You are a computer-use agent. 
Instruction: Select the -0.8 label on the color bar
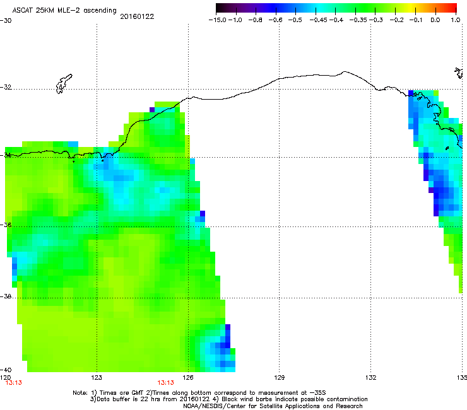(x=255, y=20)
